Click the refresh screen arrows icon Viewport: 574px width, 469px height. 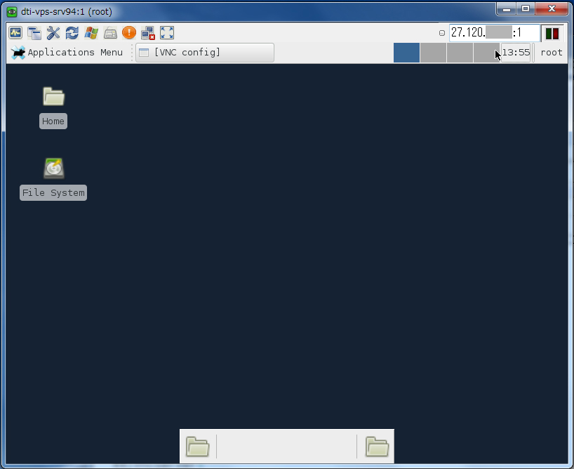tap(72, 33)
